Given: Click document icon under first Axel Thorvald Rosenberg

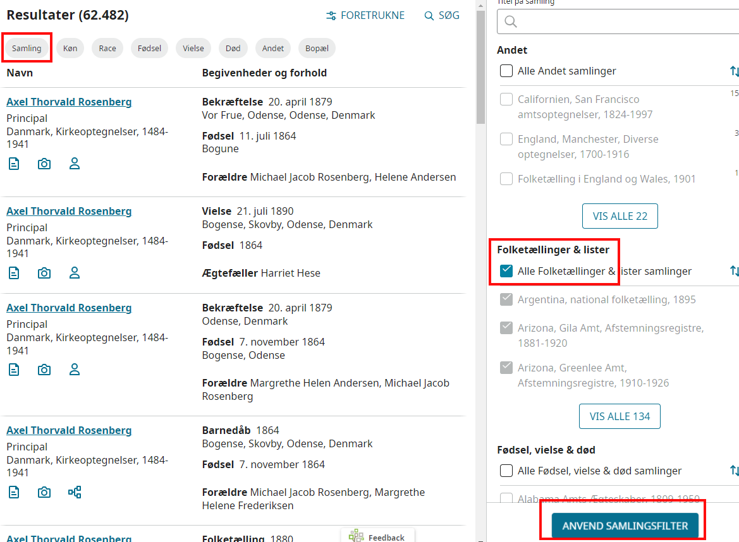Looking at the screenshot, I should [14, 164].
